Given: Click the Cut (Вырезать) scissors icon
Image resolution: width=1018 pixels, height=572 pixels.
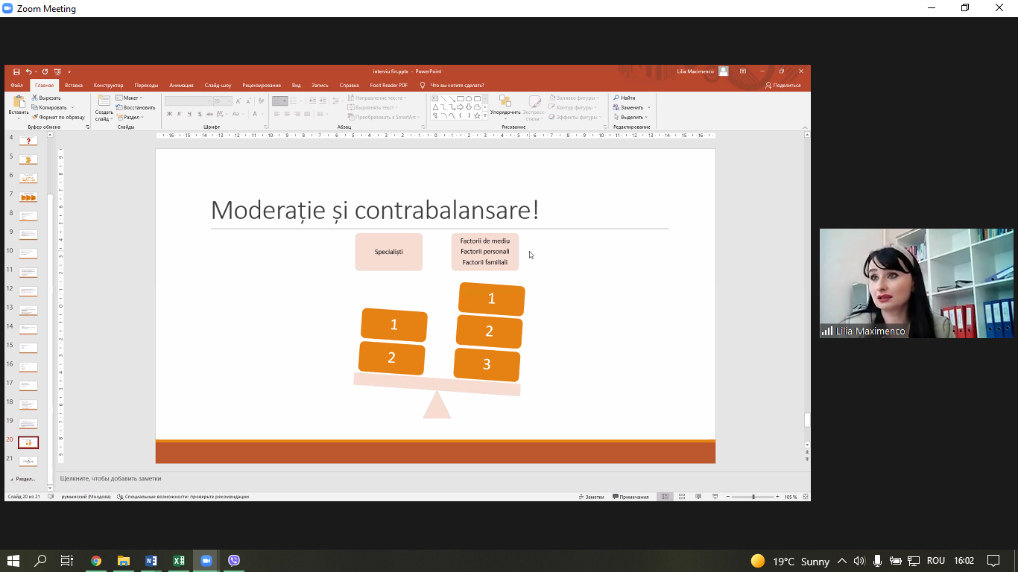Looking at the screenshot, I should [35, 98].
